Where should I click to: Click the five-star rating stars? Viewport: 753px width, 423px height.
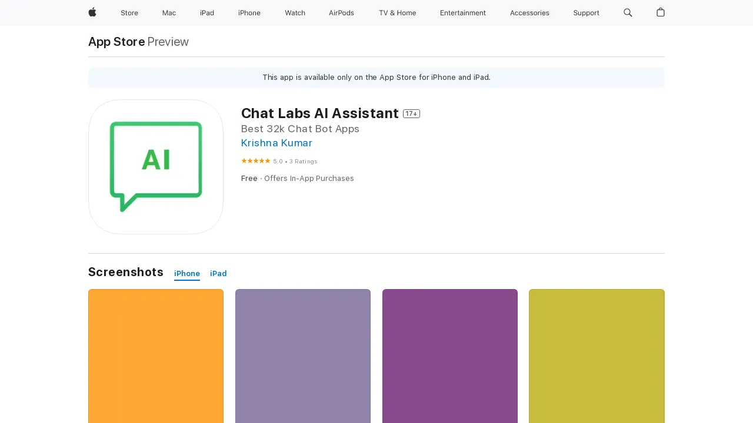click(255, 160)
